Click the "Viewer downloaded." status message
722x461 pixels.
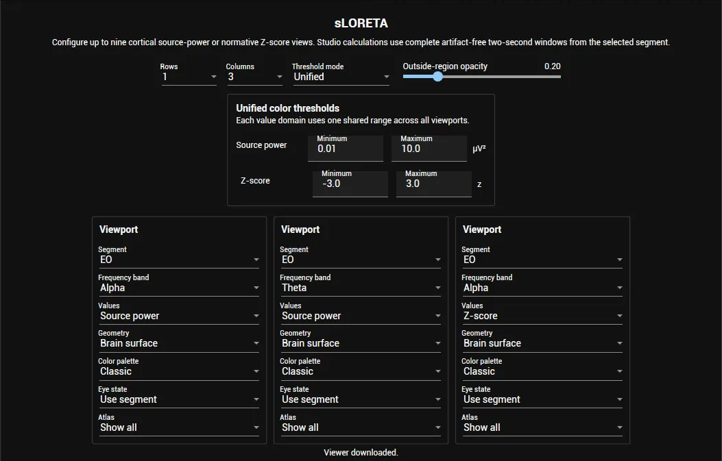[361, 452]
